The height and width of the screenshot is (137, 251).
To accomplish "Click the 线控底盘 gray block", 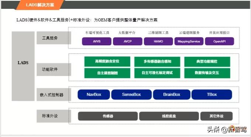I will [169, 116].
